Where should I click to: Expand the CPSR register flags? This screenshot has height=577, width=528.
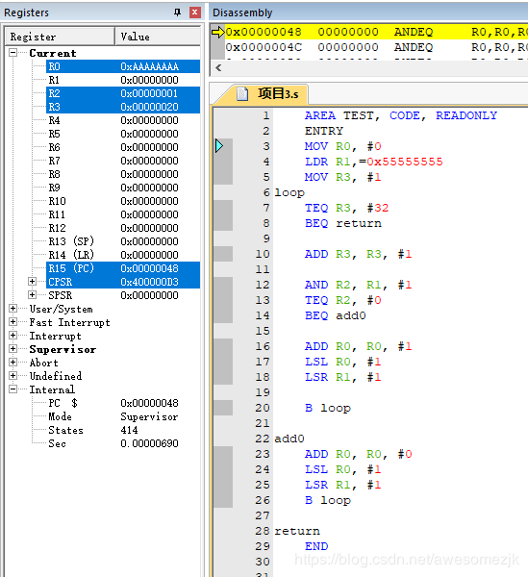pyautogui.click(x=33, y=282)
